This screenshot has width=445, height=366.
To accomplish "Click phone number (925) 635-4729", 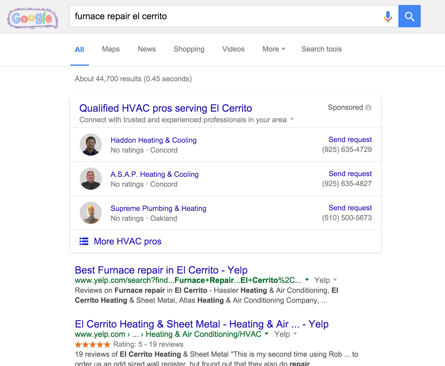I will pos(347,150).
